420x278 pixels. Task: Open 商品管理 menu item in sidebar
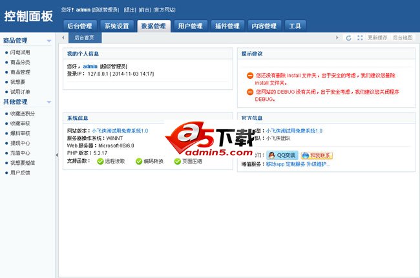coord(20,72)
